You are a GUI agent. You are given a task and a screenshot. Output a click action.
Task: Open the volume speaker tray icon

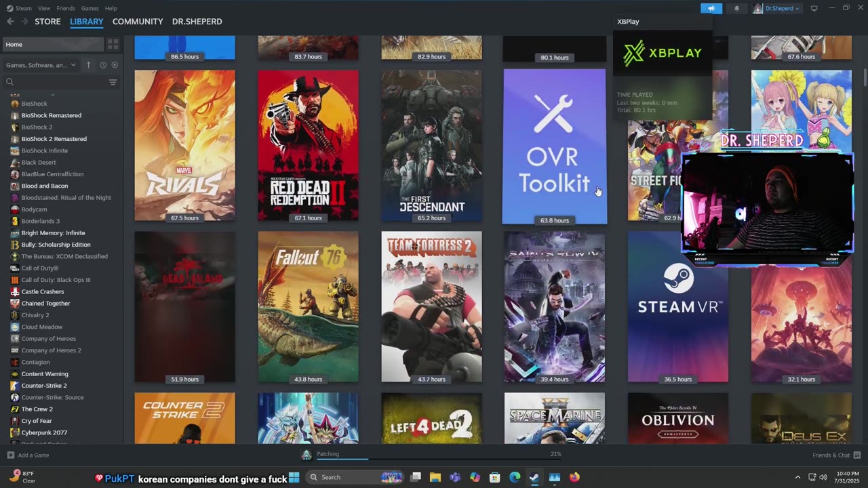coord(823,477)
